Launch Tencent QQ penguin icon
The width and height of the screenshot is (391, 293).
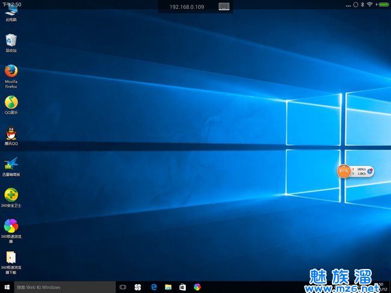tap(11, 136)
